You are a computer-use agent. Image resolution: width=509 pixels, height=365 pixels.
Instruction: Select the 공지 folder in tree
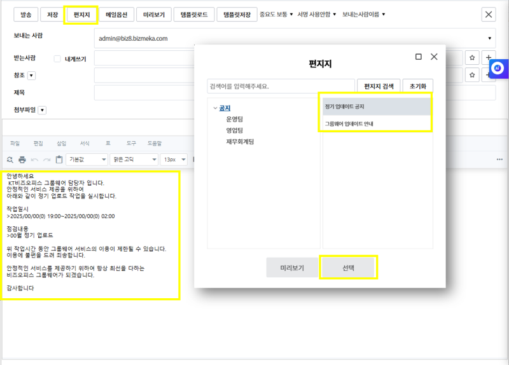coord(225,108)
